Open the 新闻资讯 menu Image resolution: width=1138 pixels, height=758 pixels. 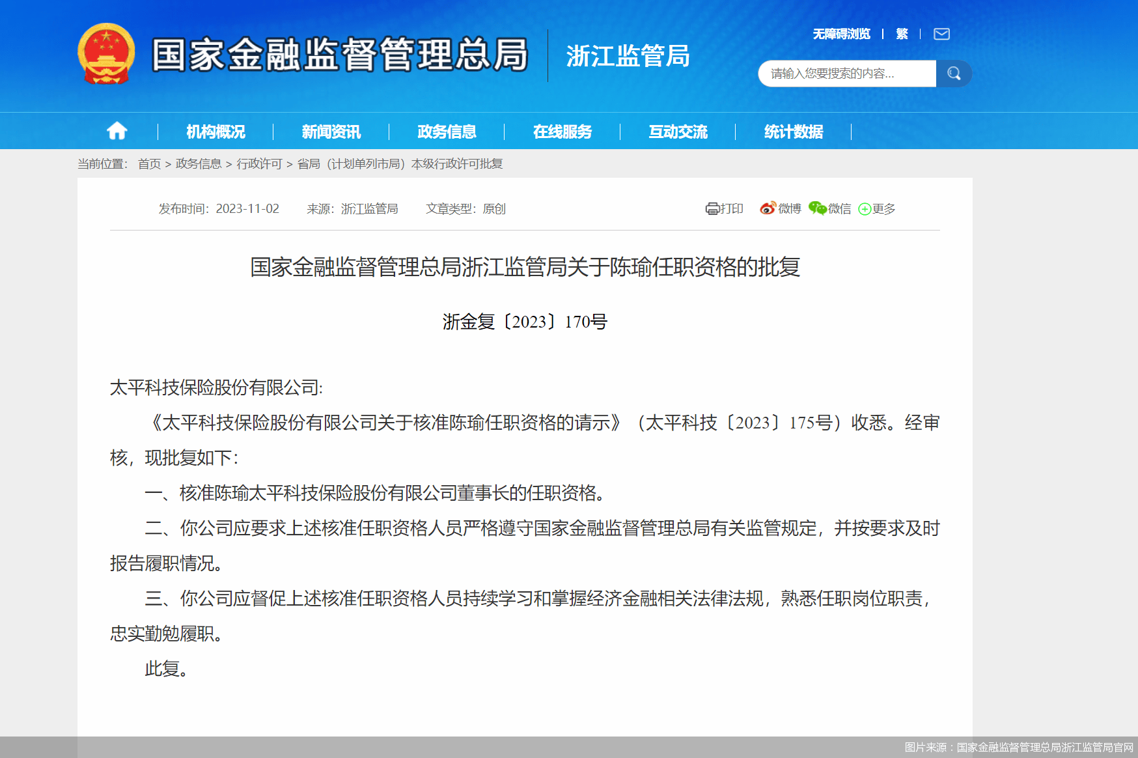point(331,132)
